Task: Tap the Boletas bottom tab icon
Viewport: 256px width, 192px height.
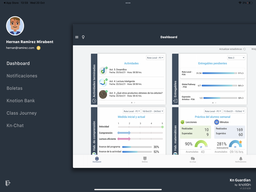Action: (x=145, y=158)
